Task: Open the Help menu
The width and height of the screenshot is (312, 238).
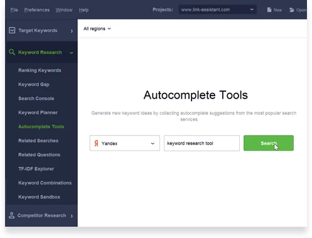Action: [x=83, y=10]
